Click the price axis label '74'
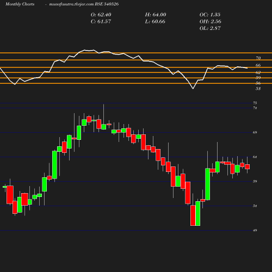This screenshot has height=272, width=272. point(255,108)
